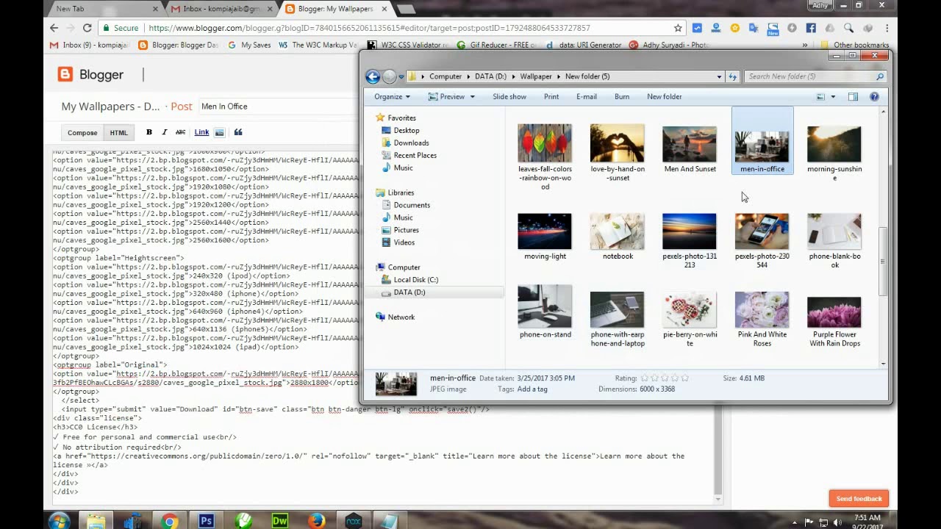Click the Explorer refresh icon beside address bar

(732, 76)
